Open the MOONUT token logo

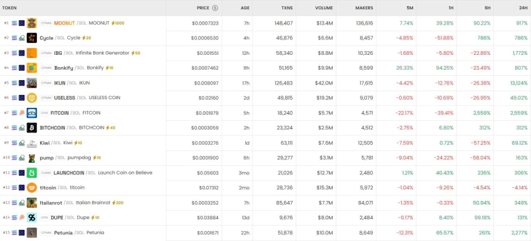32,23
